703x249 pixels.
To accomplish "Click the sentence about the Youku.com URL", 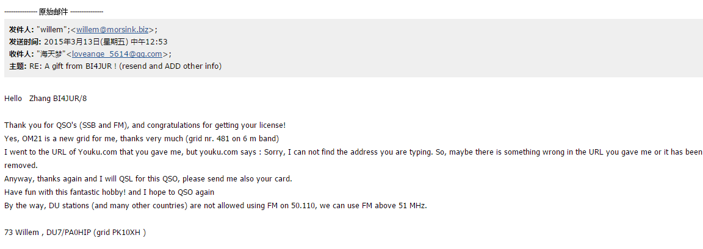I will [353, 152].
